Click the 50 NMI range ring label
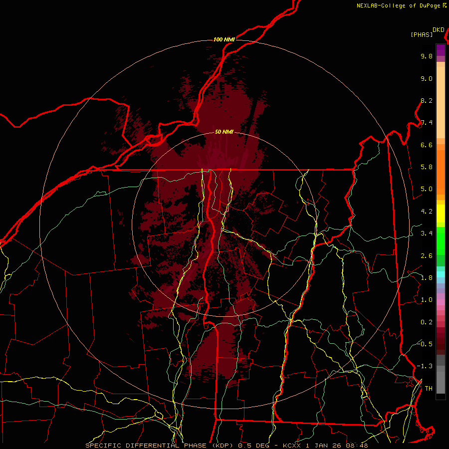Screen dimensions: 449x449 224,132
